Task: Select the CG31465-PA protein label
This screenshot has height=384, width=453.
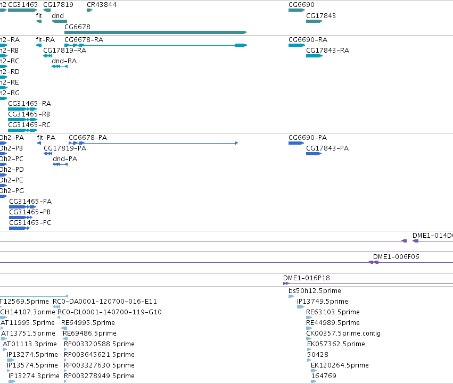Action: [x=30, y=201]
